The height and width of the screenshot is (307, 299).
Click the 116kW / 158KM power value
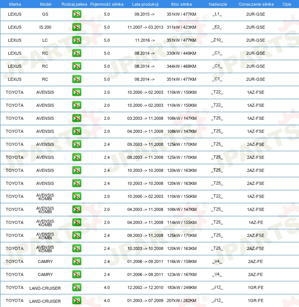click(182, 261)
